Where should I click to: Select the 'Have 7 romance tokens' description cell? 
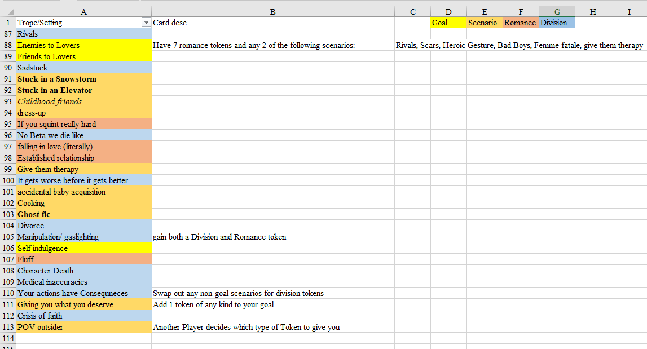272,45
